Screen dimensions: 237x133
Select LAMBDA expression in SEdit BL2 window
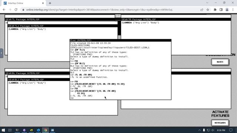point(27,83)
